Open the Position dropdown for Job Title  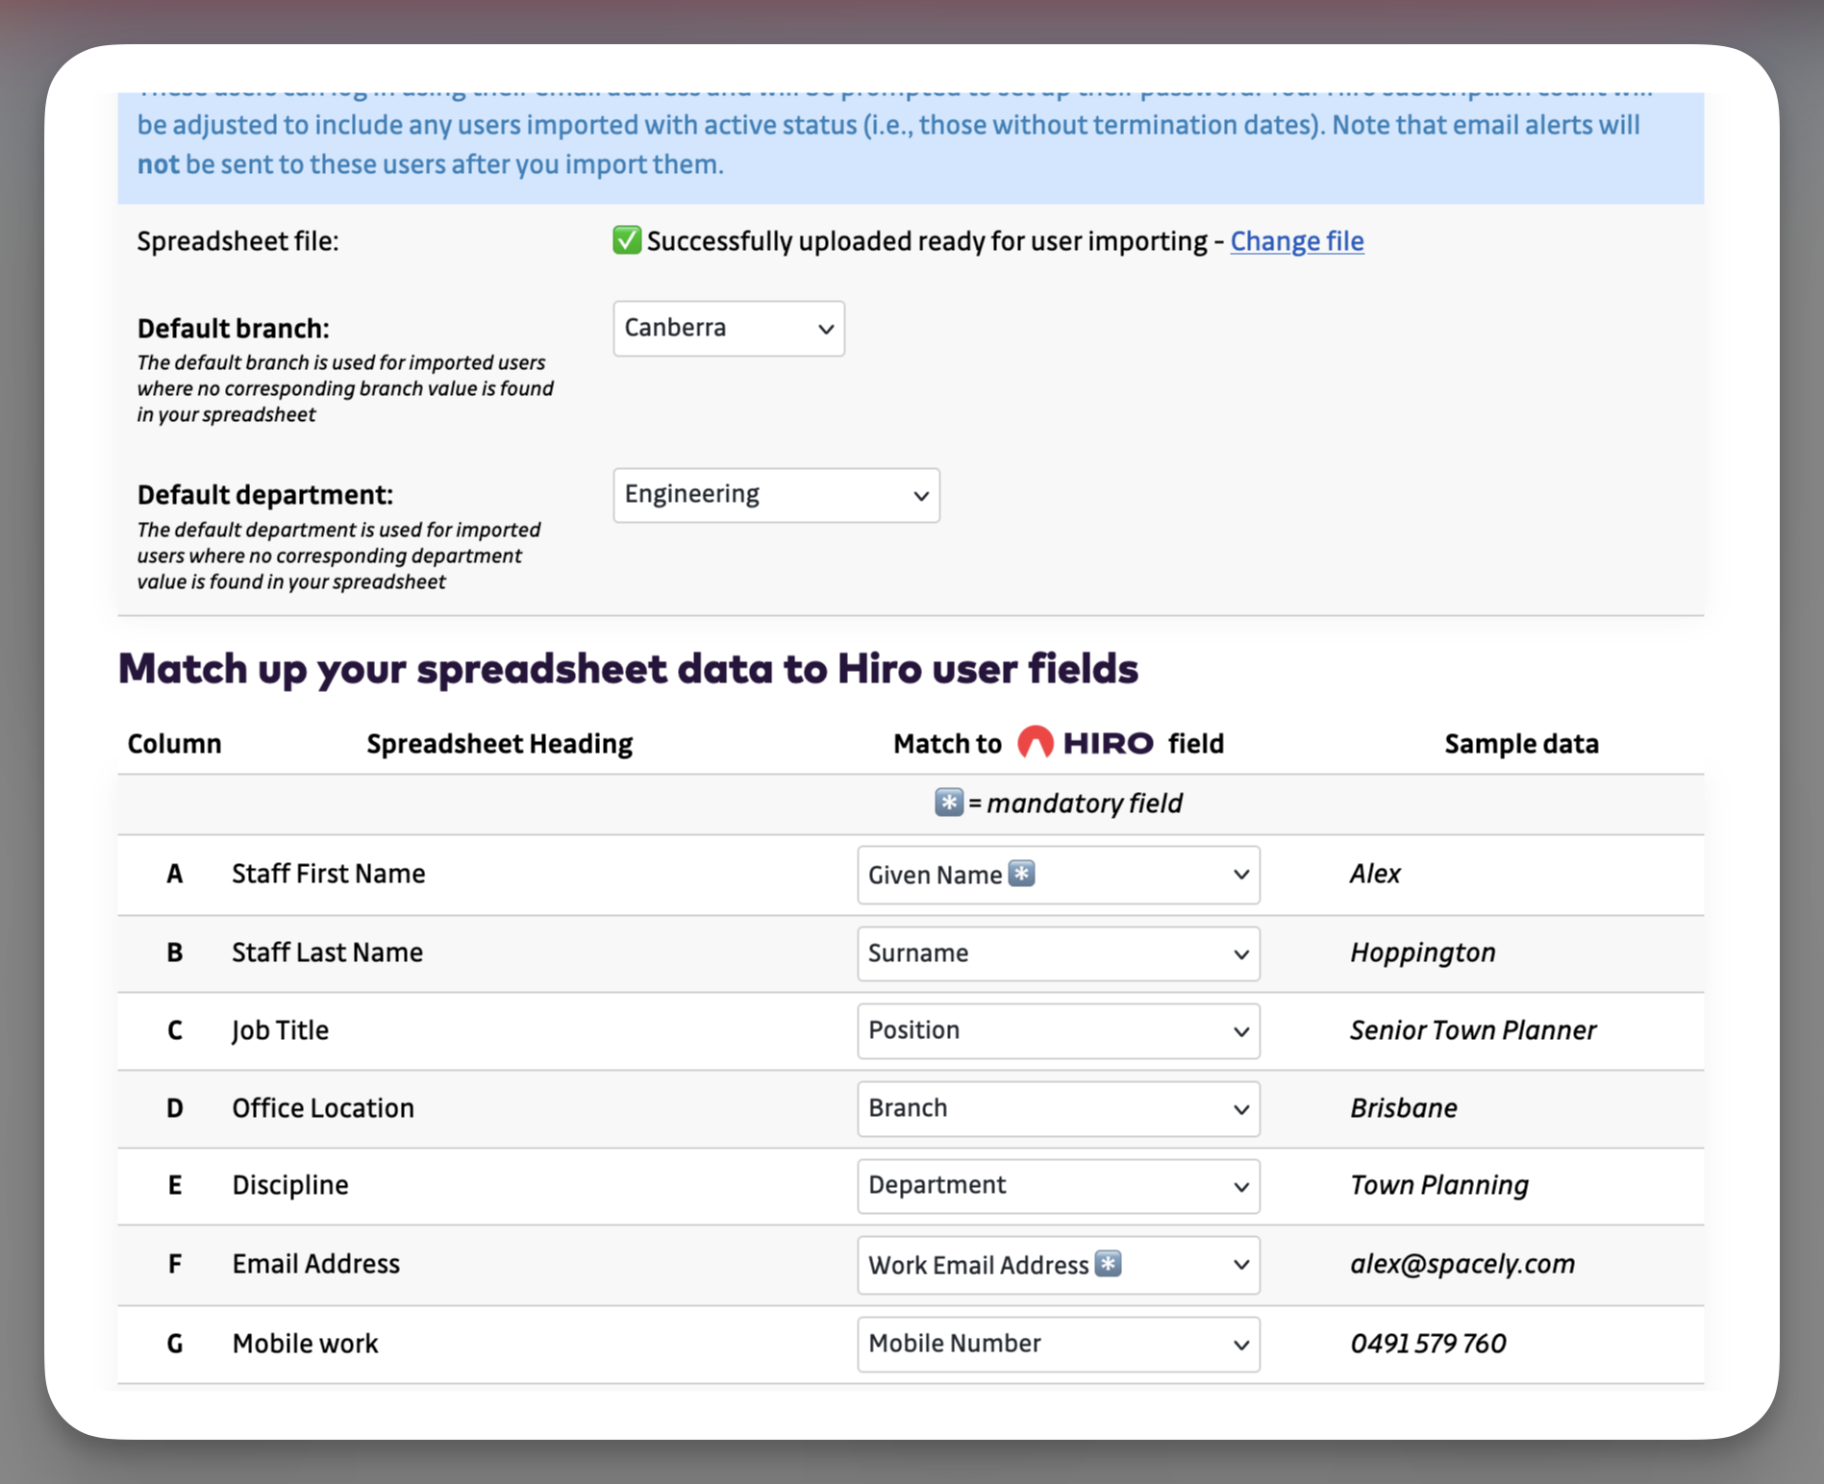click(x=1058, y=1030)
